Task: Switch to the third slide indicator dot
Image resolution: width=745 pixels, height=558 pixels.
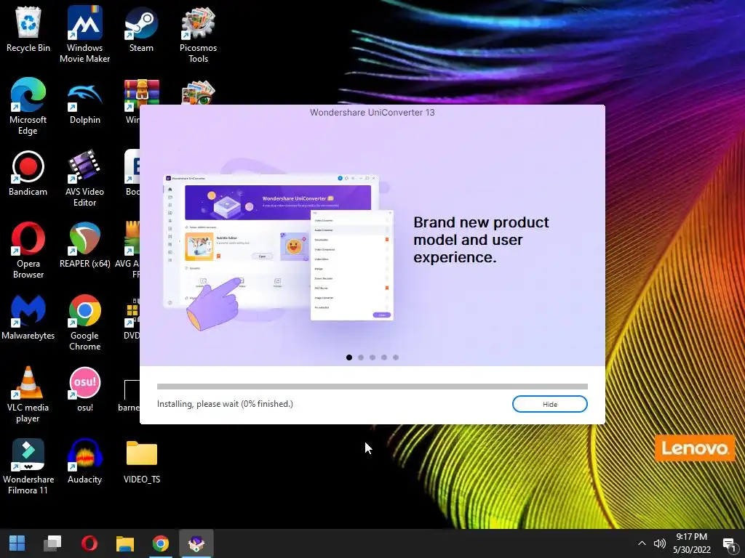Action: point(372,357)
